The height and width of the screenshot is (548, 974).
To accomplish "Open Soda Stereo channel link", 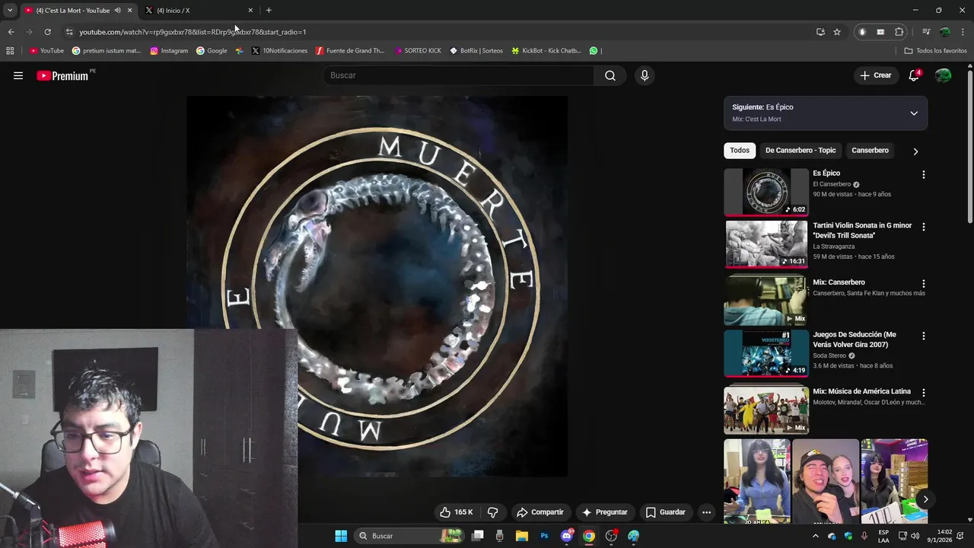I will [829, 355].
